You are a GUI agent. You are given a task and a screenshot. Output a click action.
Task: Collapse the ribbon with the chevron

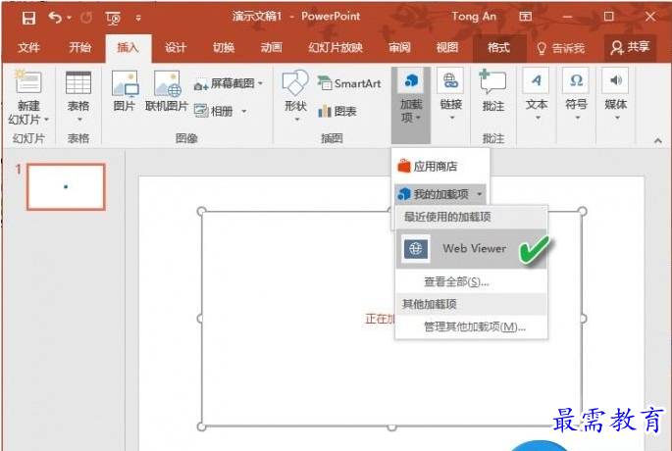(x=658, y=140)
